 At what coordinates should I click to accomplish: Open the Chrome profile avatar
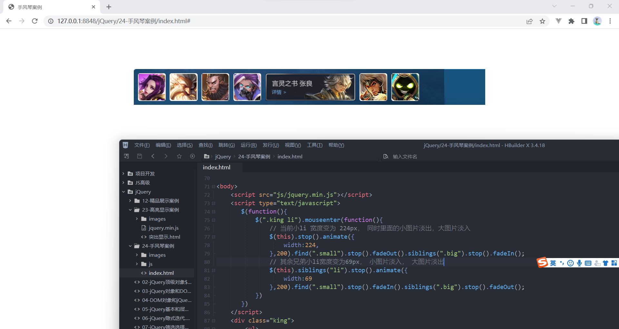point(597,21)
